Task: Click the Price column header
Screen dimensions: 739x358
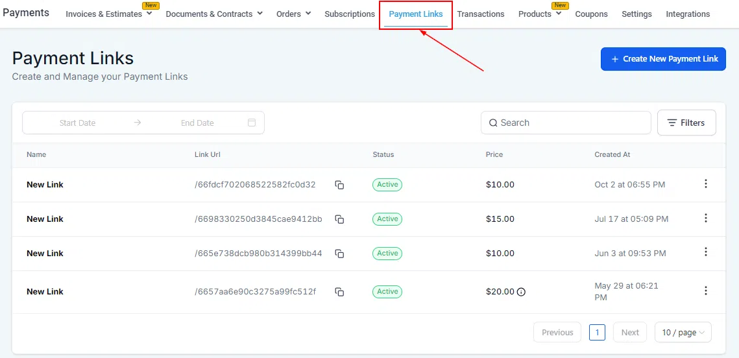Action: pyautogui.click(x=494, y=154)
